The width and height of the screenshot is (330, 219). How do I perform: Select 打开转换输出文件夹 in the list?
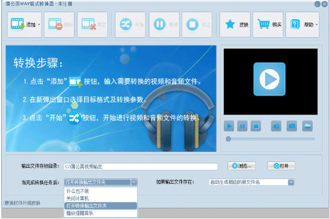pos(101,206)
